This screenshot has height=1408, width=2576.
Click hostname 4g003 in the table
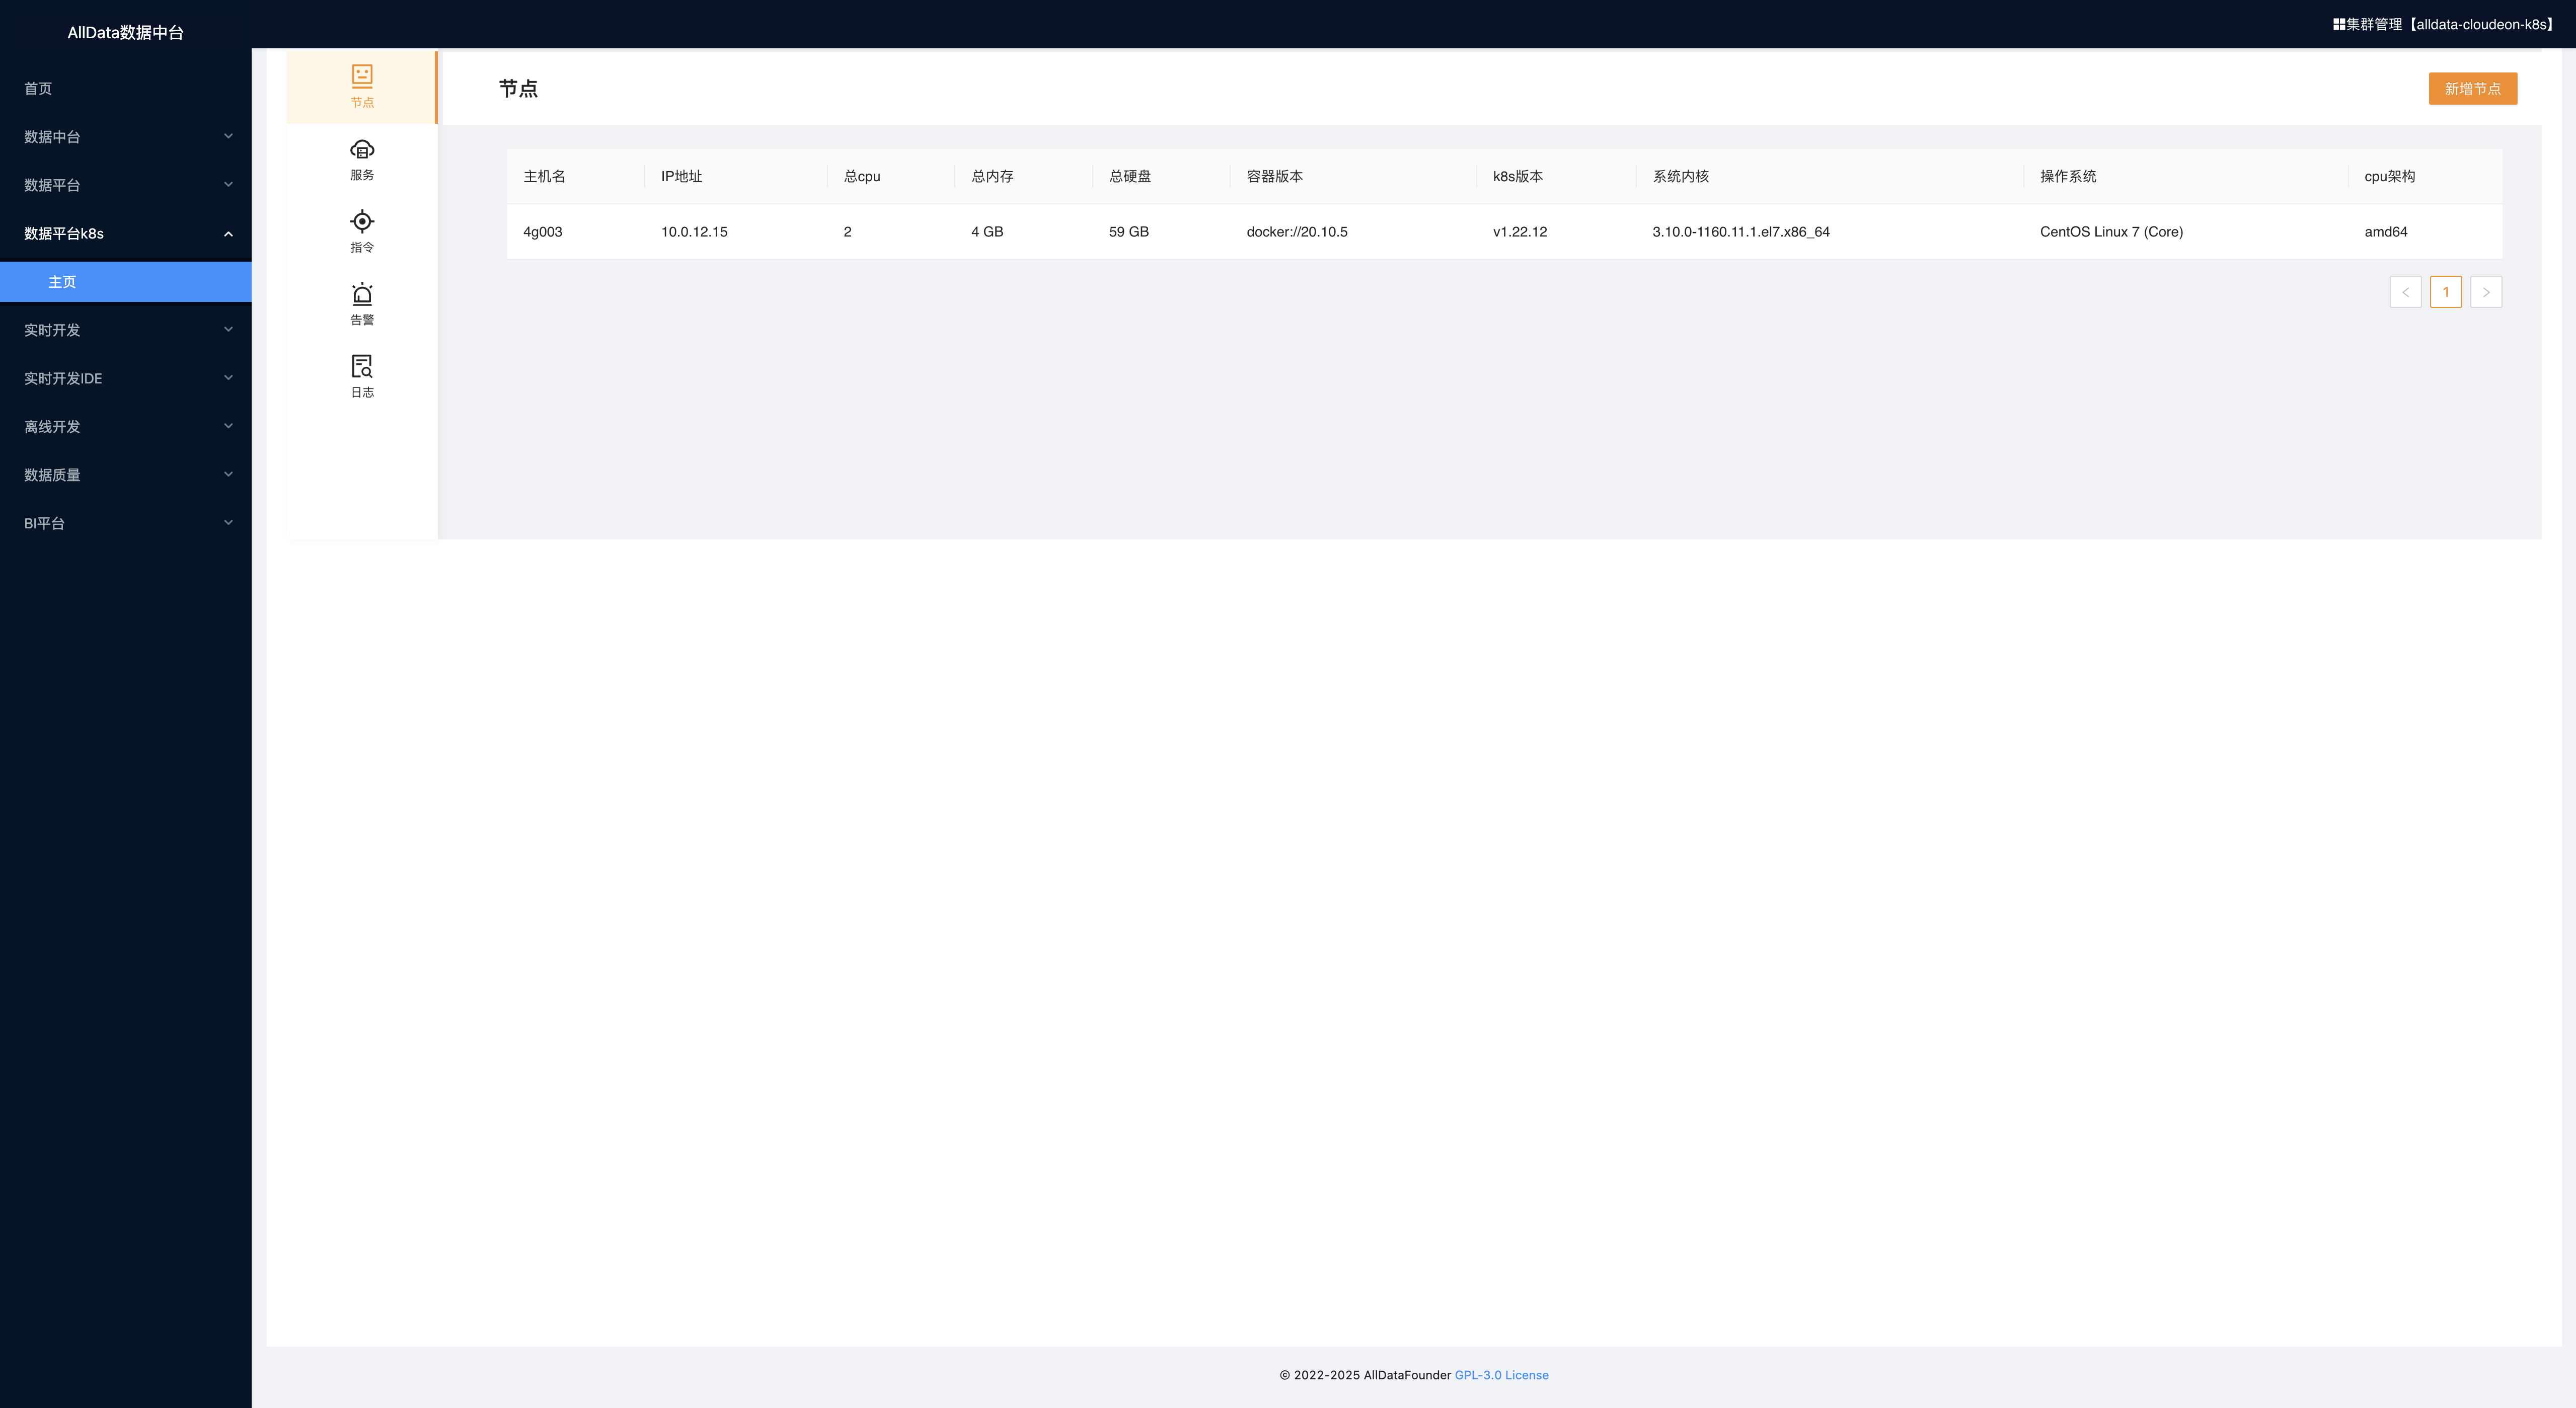(x=543, y=231)
